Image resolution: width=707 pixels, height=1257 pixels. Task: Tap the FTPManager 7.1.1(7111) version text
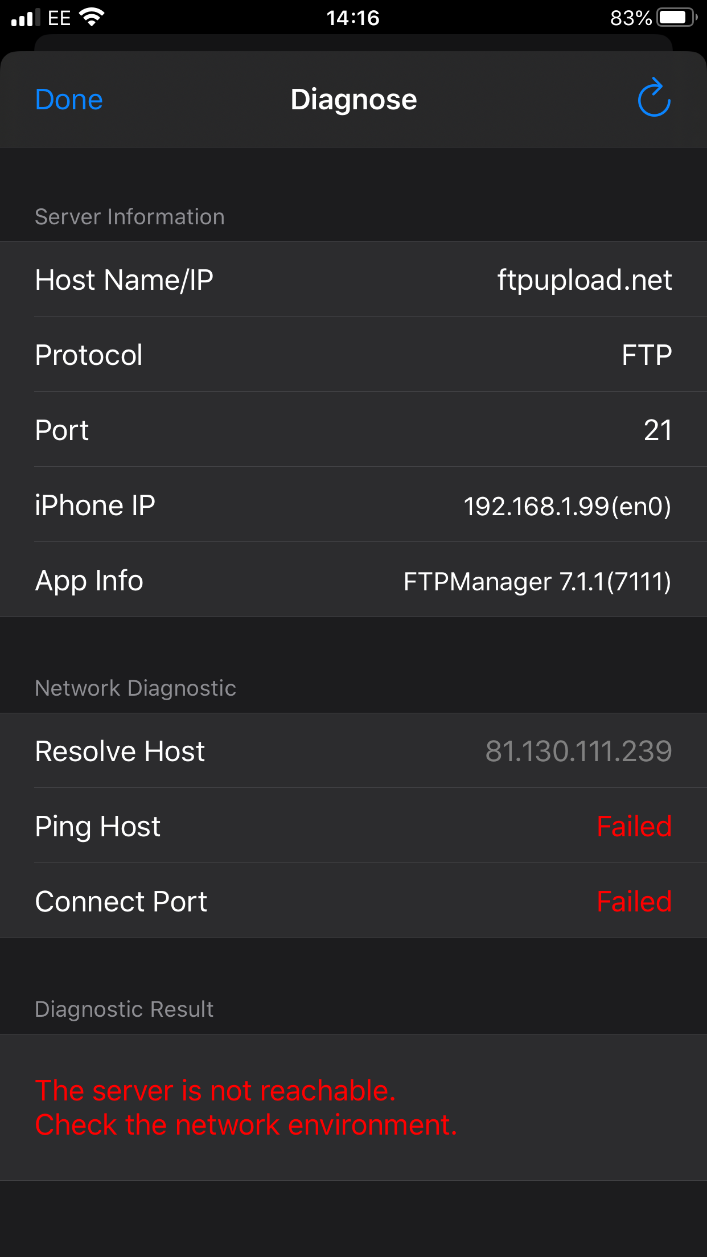[537, 581]
